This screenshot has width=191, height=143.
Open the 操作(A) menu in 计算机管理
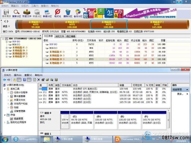pyautogui.click(x=18, y=75)
